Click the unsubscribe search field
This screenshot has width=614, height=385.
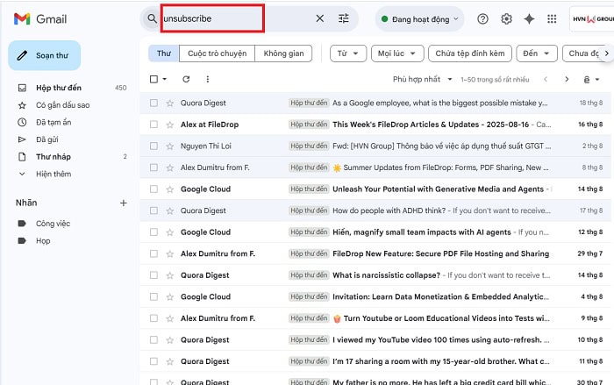pyautogui.click(x=212, y=18)
